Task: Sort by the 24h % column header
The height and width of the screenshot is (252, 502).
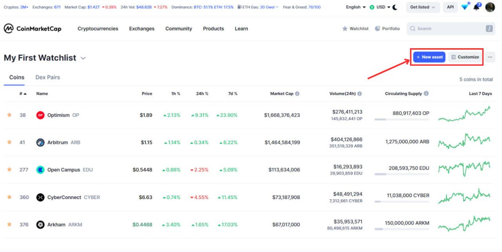Action: [x=202, y=94]
